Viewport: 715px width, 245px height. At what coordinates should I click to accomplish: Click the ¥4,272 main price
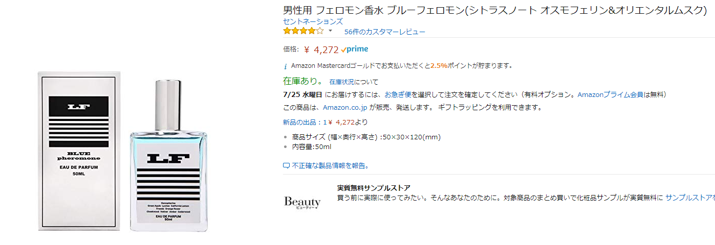tap(326, 50)
